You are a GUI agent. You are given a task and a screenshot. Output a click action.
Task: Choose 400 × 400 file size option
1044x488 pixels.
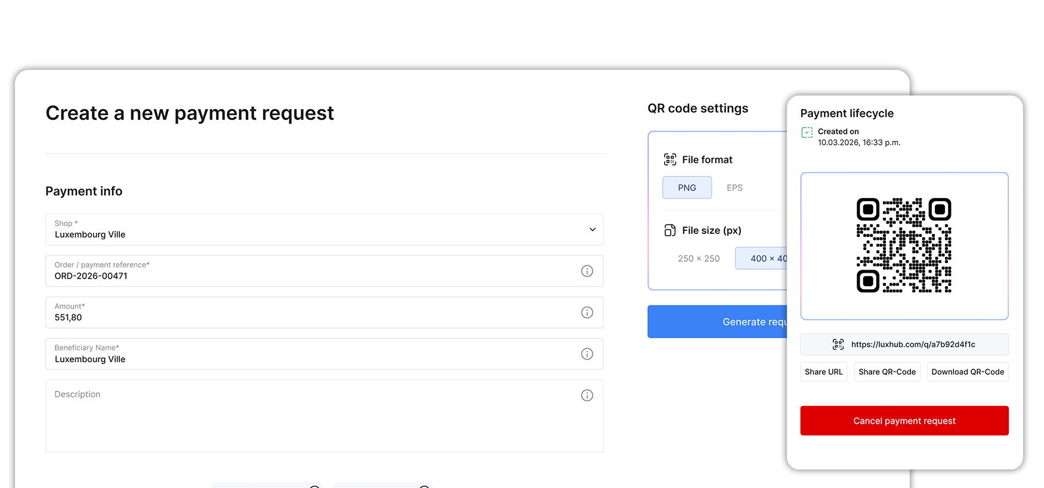coord(762,258)
